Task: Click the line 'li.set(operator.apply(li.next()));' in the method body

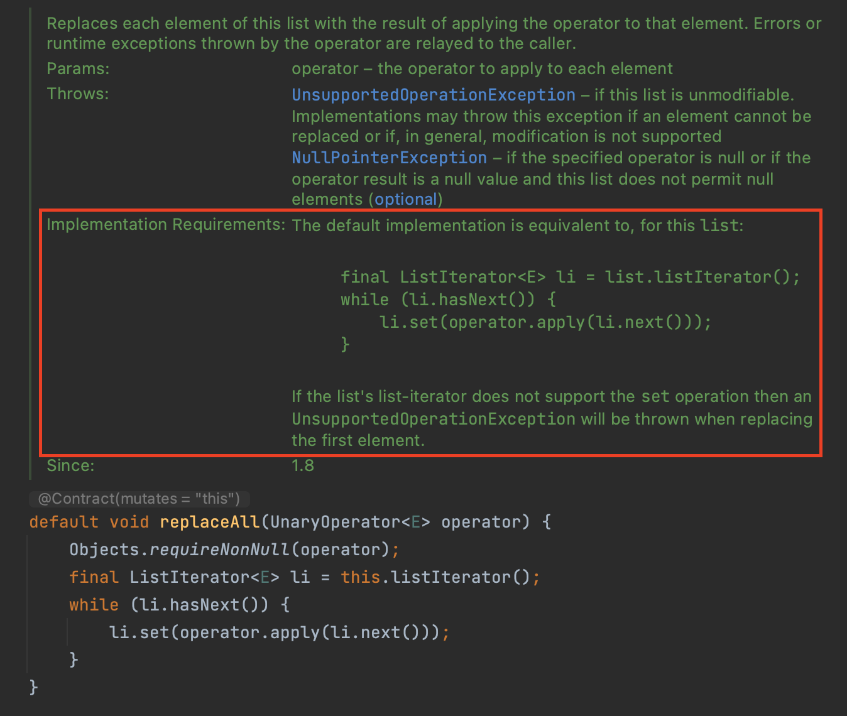Action: pos(280,632)
